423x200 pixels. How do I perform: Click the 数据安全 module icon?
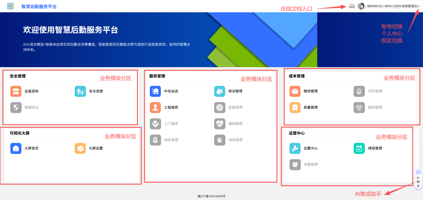(16, 107)
